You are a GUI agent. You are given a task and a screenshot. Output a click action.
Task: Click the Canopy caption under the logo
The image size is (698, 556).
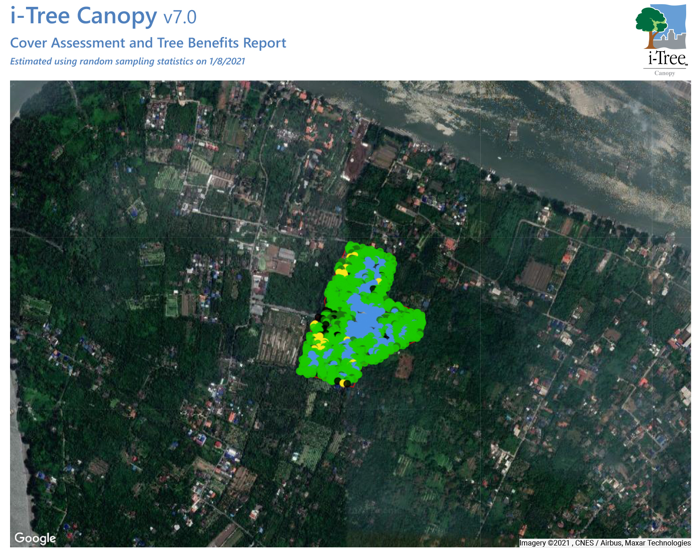[x=664, y=73]
